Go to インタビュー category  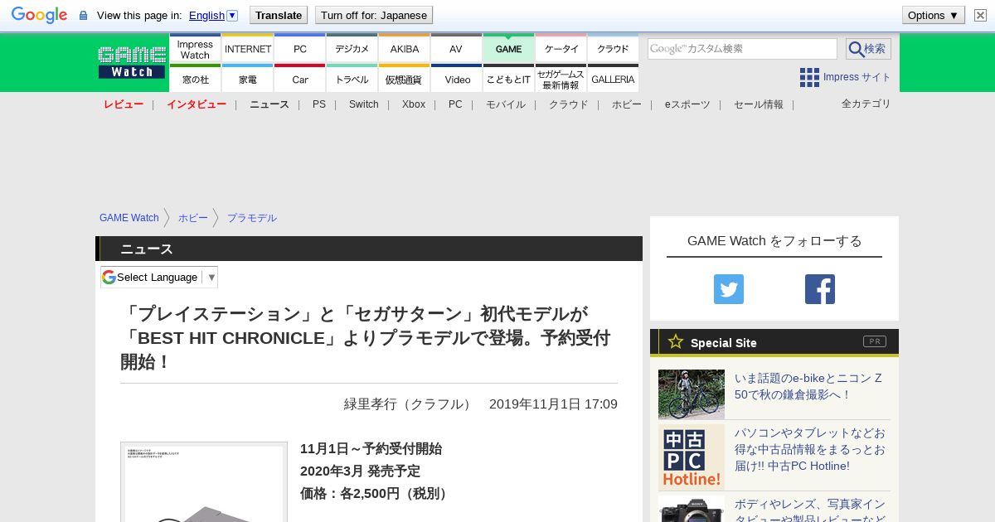coord(197,104)
